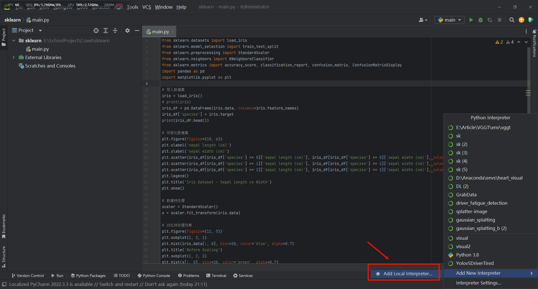The height and width of the screenshot is (289, 538).
Task: Select main.py in the Project tree
Action: (x=37, y=49)
